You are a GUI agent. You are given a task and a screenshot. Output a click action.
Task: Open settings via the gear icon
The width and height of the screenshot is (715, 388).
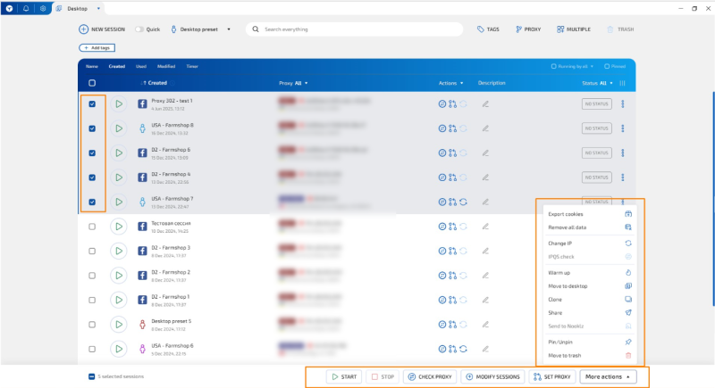point(42,8)
